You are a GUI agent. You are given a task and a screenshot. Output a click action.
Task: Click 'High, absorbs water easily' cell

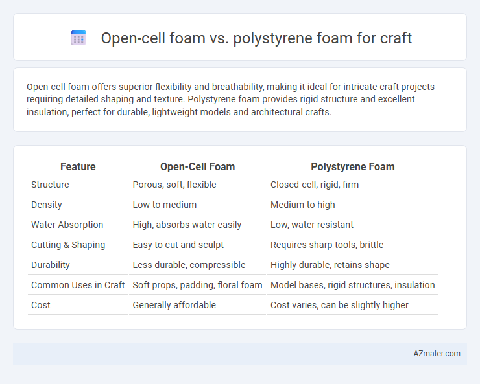pyautogui.click(x=187, y=225)
